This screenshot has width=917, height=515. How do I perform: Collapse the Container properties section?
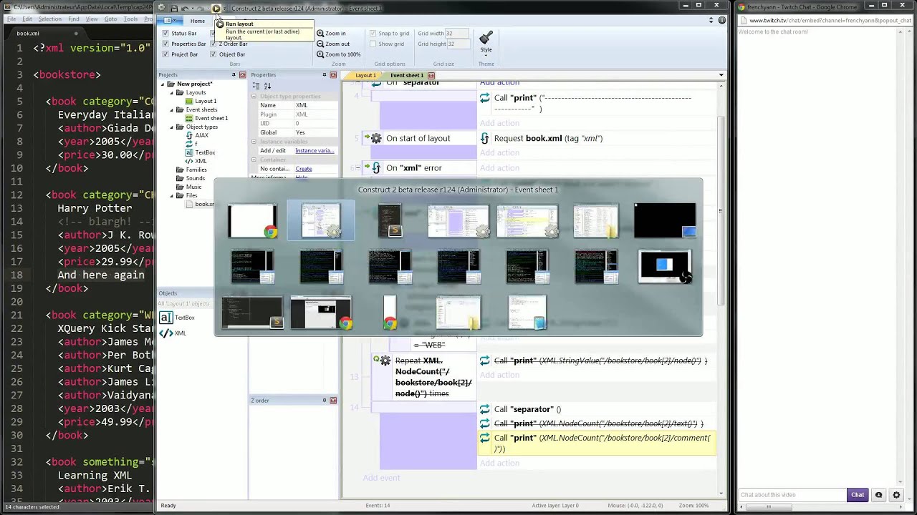point(254,160)
